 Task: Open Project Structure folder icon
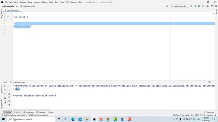pyautogui.click(x=207, y=6)
